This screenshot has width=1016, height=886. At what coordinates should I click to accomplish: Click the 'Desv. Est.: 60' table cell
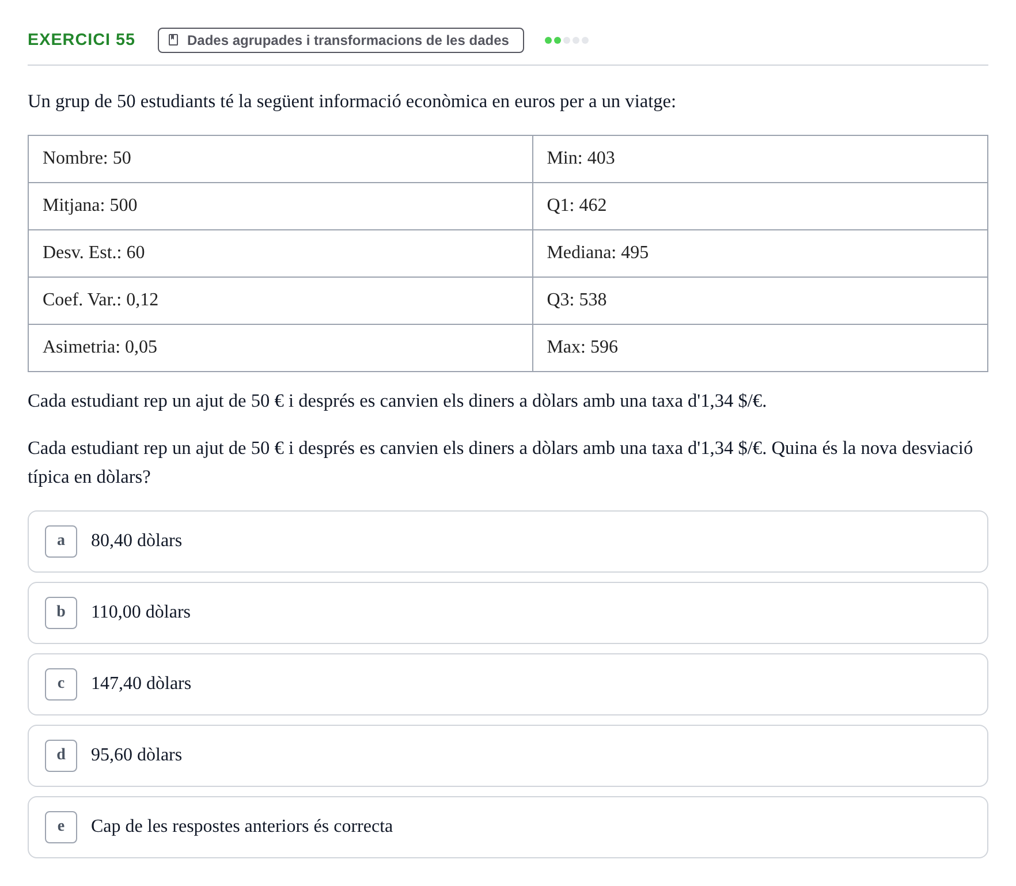coord(280,253)
